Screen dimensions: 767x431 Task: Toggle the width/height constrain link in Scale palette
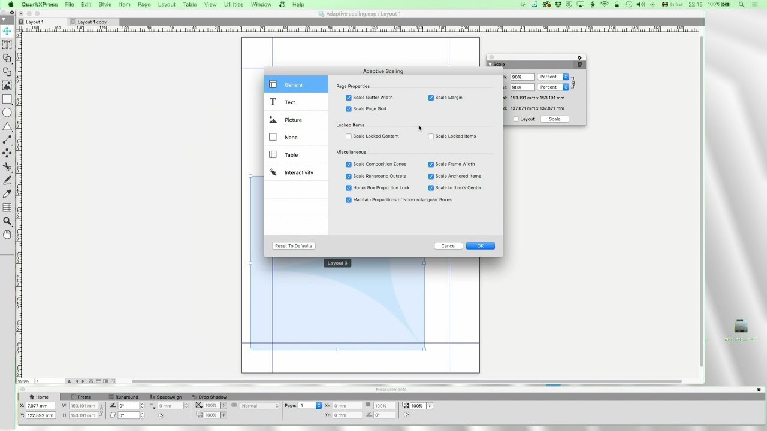573,82
